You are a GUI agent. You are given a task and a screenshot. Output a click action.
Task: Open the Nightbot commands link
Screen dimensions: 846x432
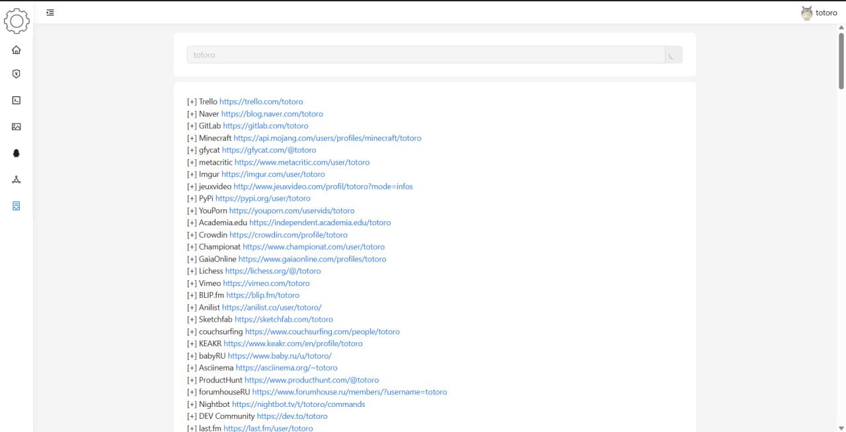coord(299,404)
